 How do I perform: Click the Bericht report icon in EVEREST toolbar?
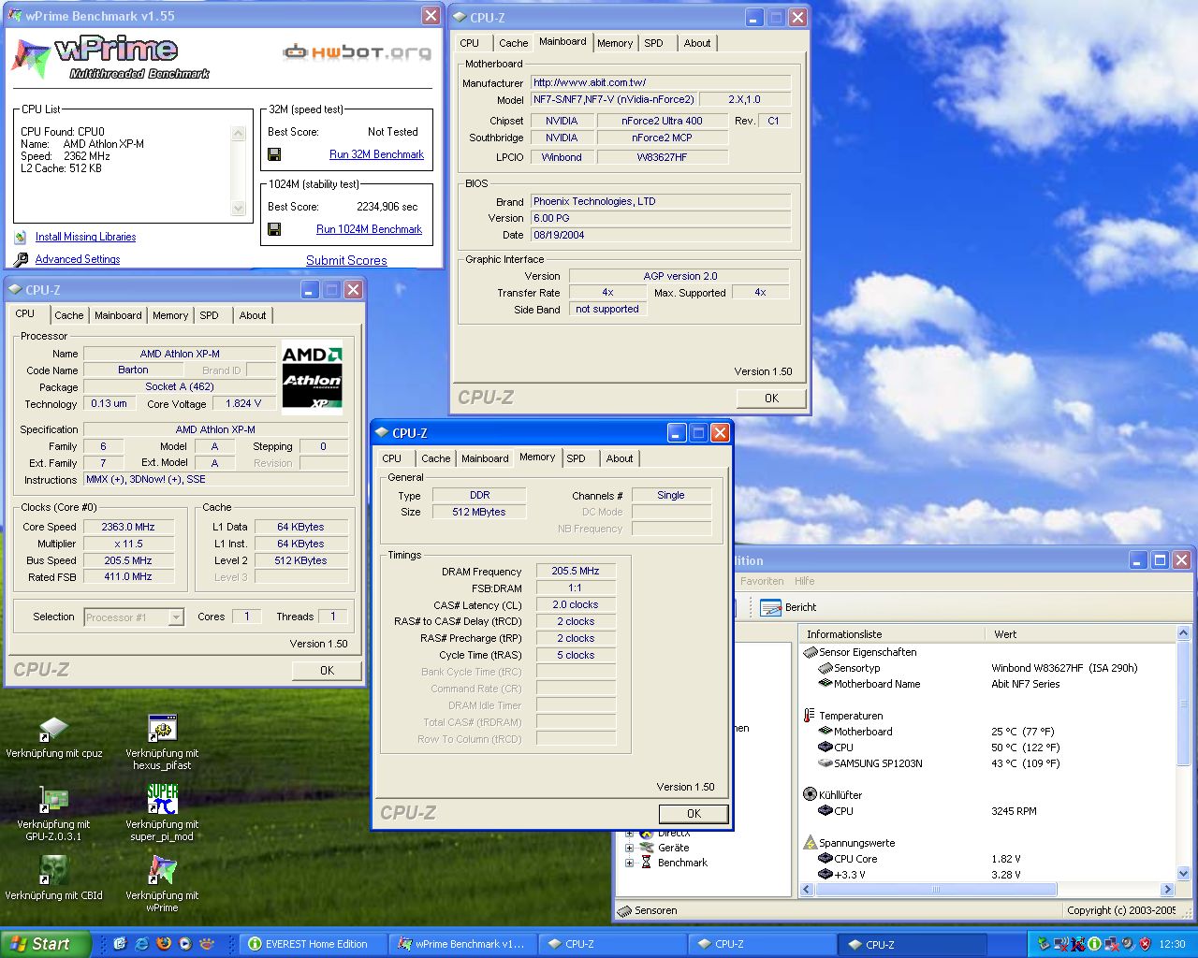point(770,607)
